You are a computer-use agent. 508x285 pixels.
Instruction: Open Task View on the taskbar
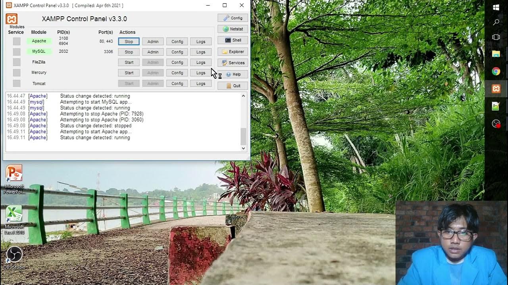point(496,37)
